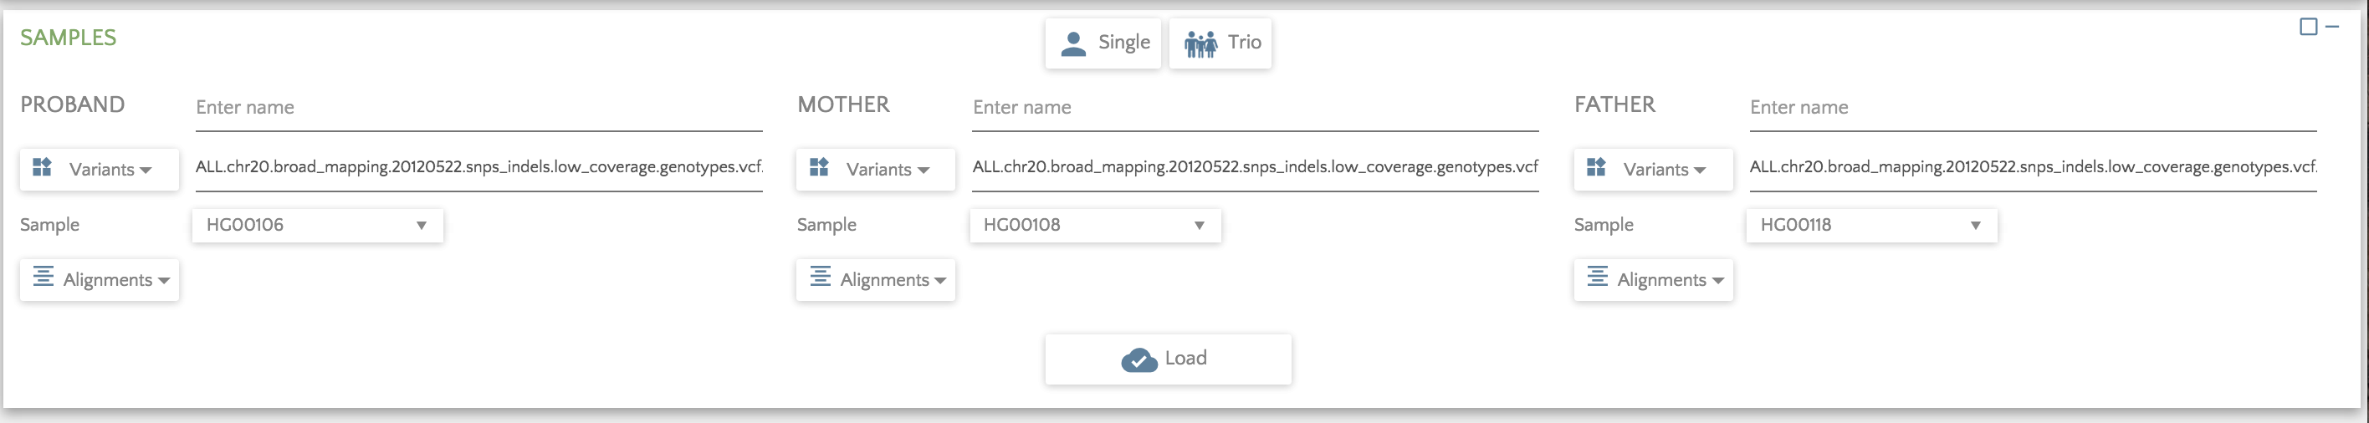2369x423 pixels.
Task: Click Proband Alignments lines icon
Action: (x=43, y=277)
